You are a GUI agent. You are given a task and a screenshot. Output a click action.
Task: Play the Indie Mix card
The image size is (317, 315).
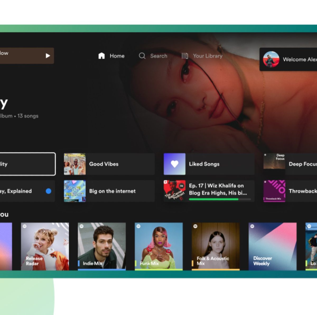[x=102, y=246]
